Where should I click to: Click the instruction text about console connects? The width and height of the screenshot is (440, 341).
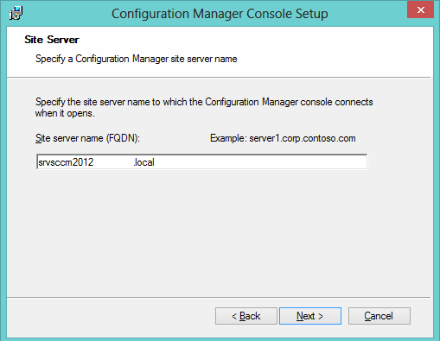(x=204, y=107)
